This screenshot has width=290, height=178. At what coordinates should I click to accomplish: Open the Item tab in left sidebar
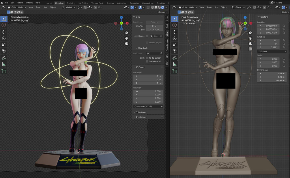point(167,18)
